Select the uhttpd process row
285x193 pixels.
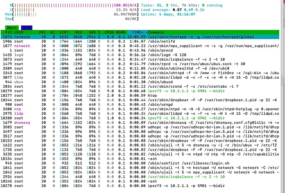click(x=140, y=73)
